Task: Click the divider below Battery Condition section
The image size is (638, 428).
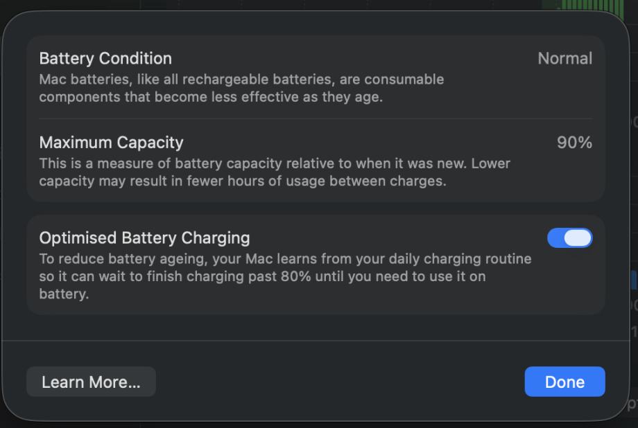Action: pos(316,118)
